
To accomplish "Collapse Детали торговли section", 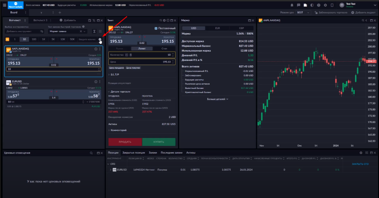I will click(x=119, y=92).
